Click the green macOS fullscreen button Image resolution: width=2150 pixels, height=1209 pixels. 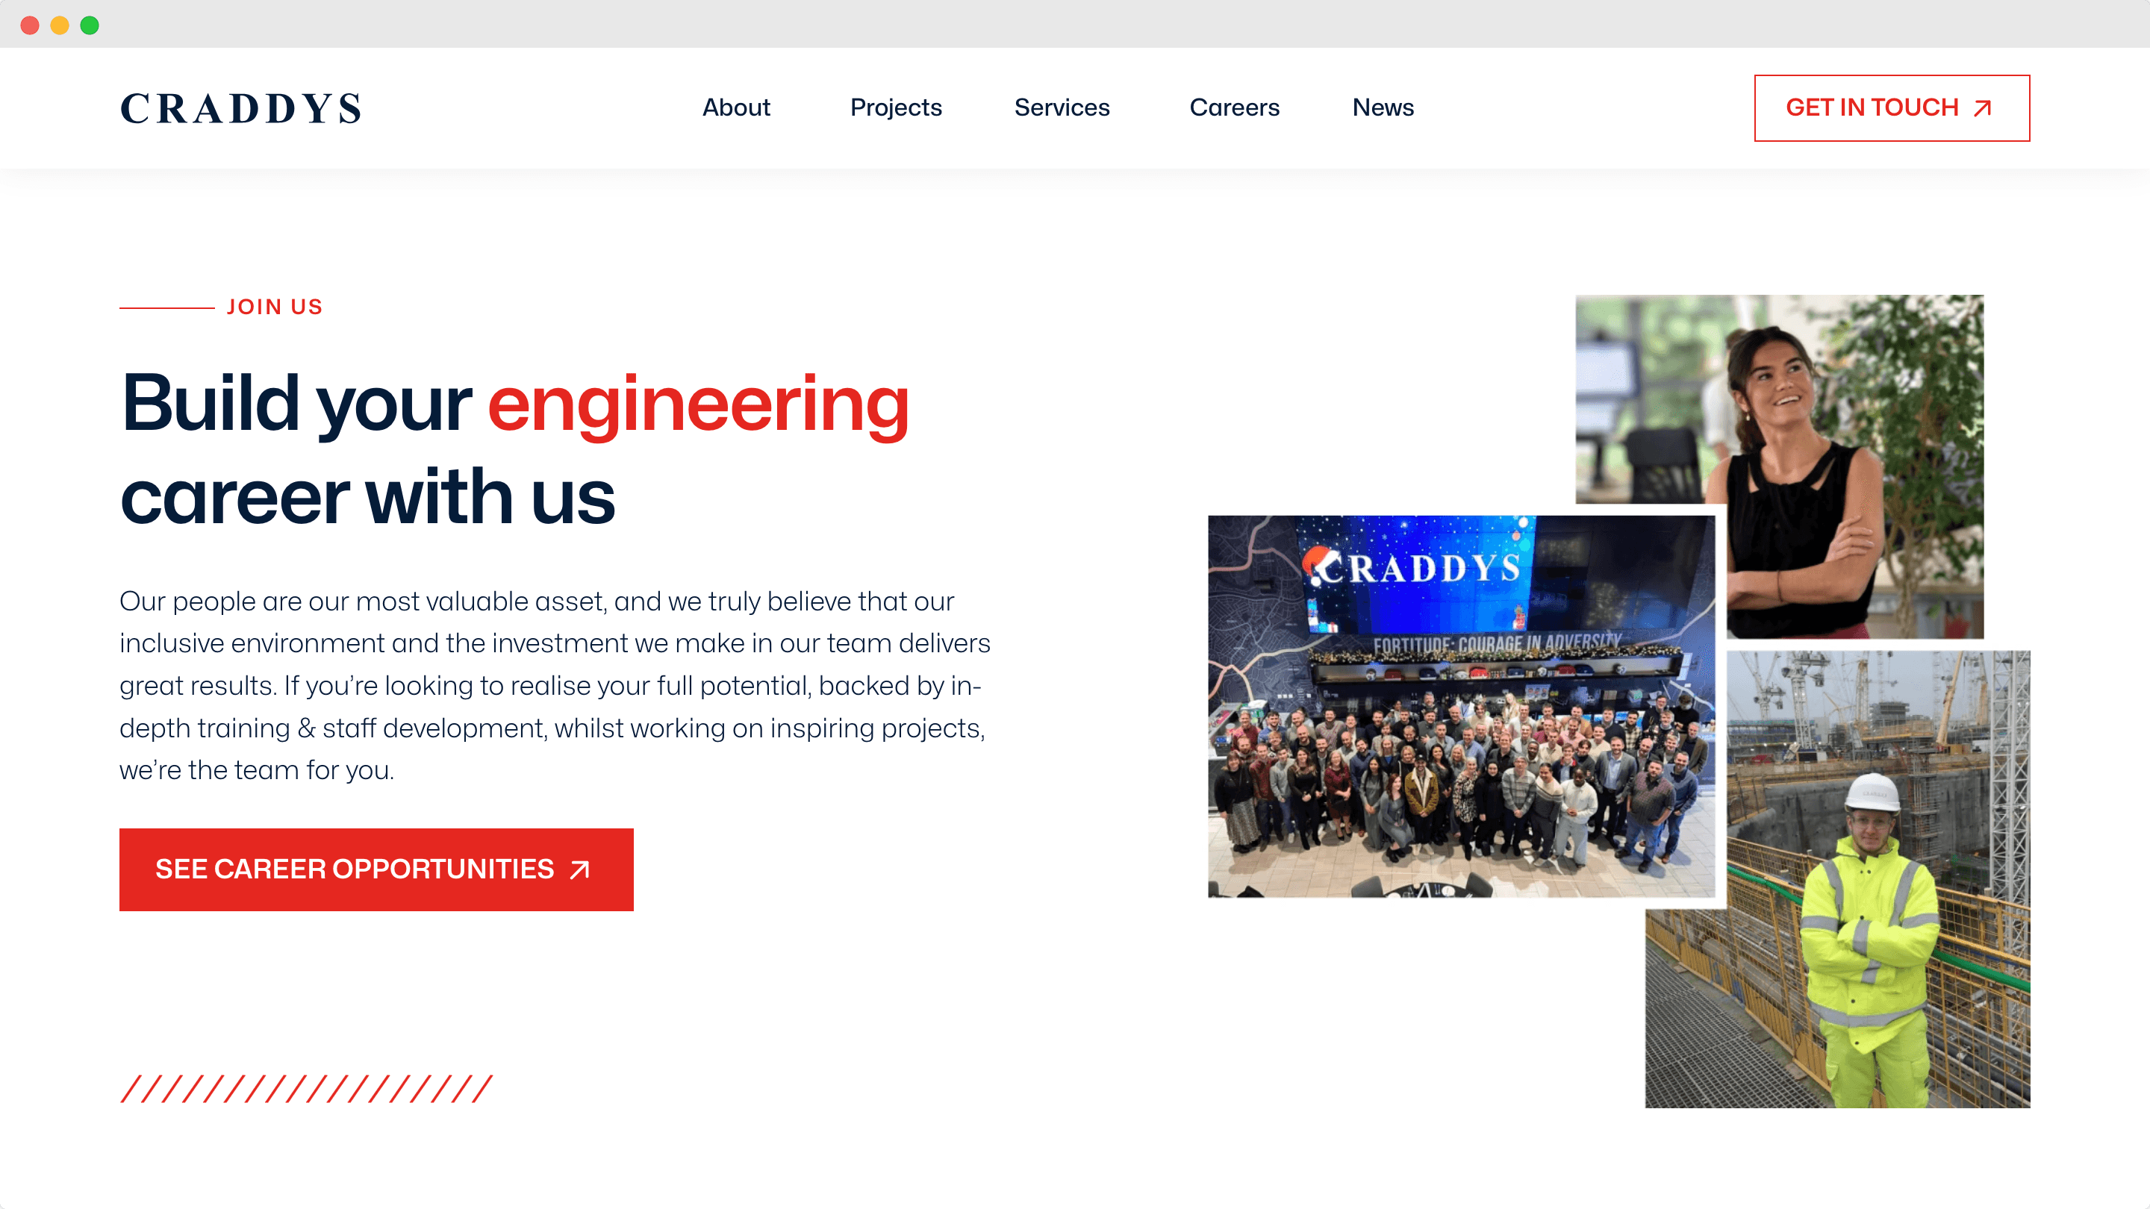point(92,21)
